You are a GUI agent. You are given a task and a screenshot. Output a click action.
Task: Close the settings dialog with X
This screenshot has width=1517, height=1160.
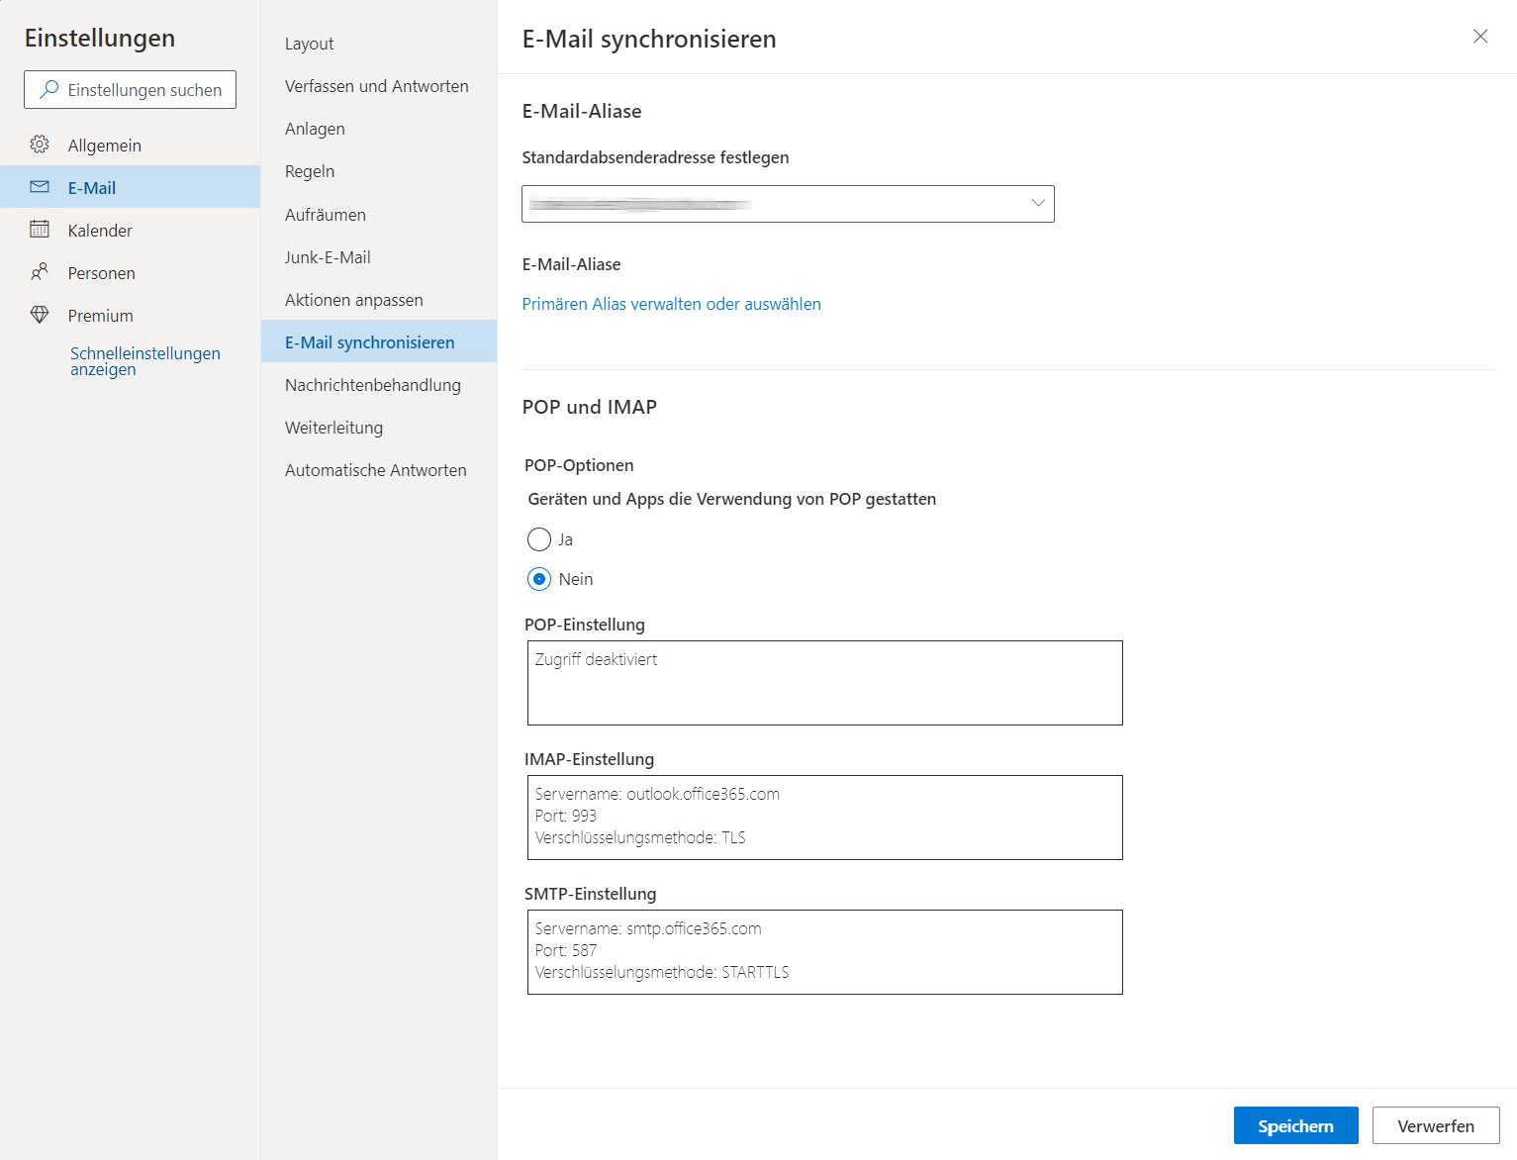point(1479,37)
